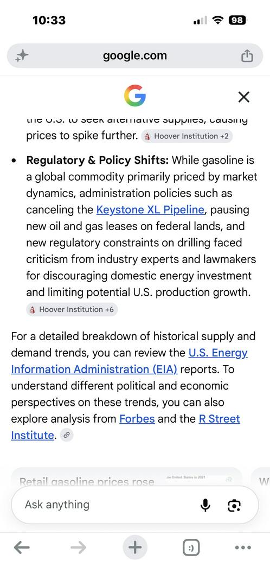Tap the google.com address bar
Screen dimensions: 270x586
[x=135, y=56]
